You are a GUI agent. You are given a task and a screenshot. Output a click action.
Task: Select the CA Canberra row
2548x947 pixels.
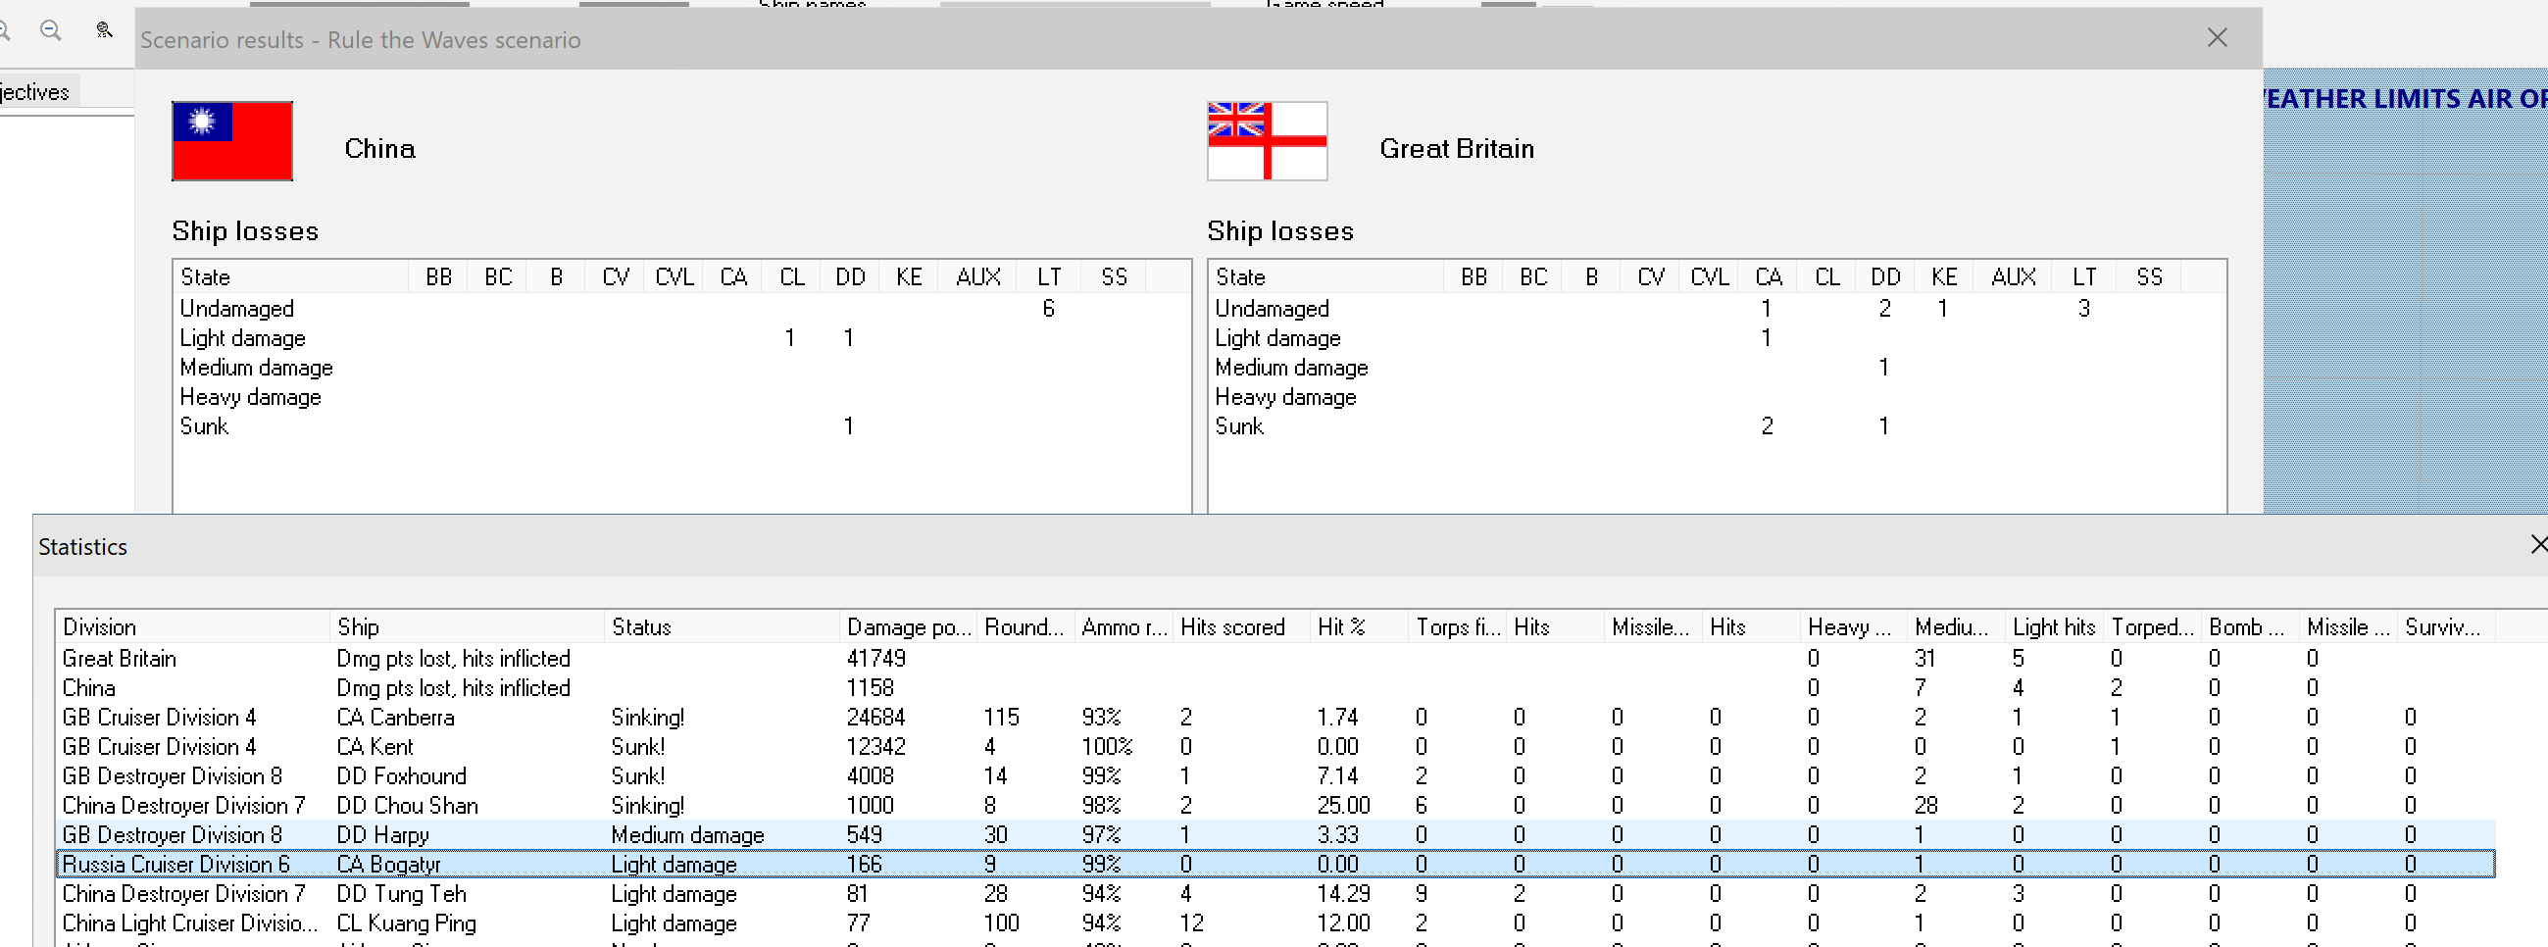(x=396, y=718)
